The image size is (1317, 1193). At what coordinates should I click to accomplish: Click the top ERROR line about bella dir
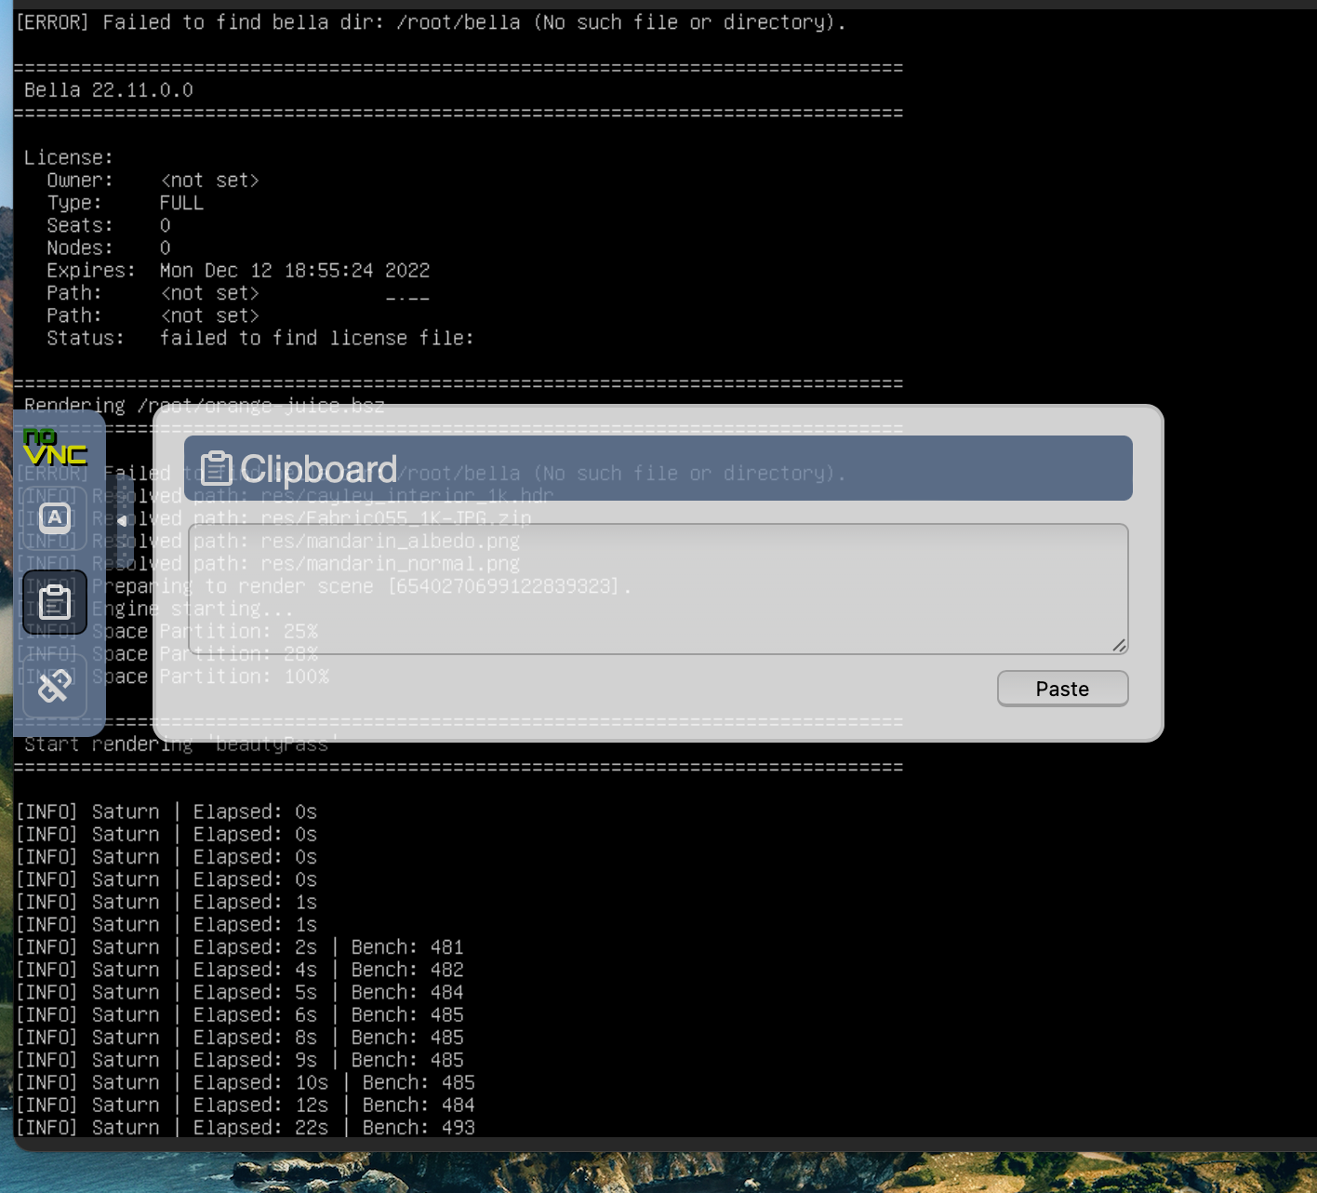pyautogui.click(x=430, y=22)
